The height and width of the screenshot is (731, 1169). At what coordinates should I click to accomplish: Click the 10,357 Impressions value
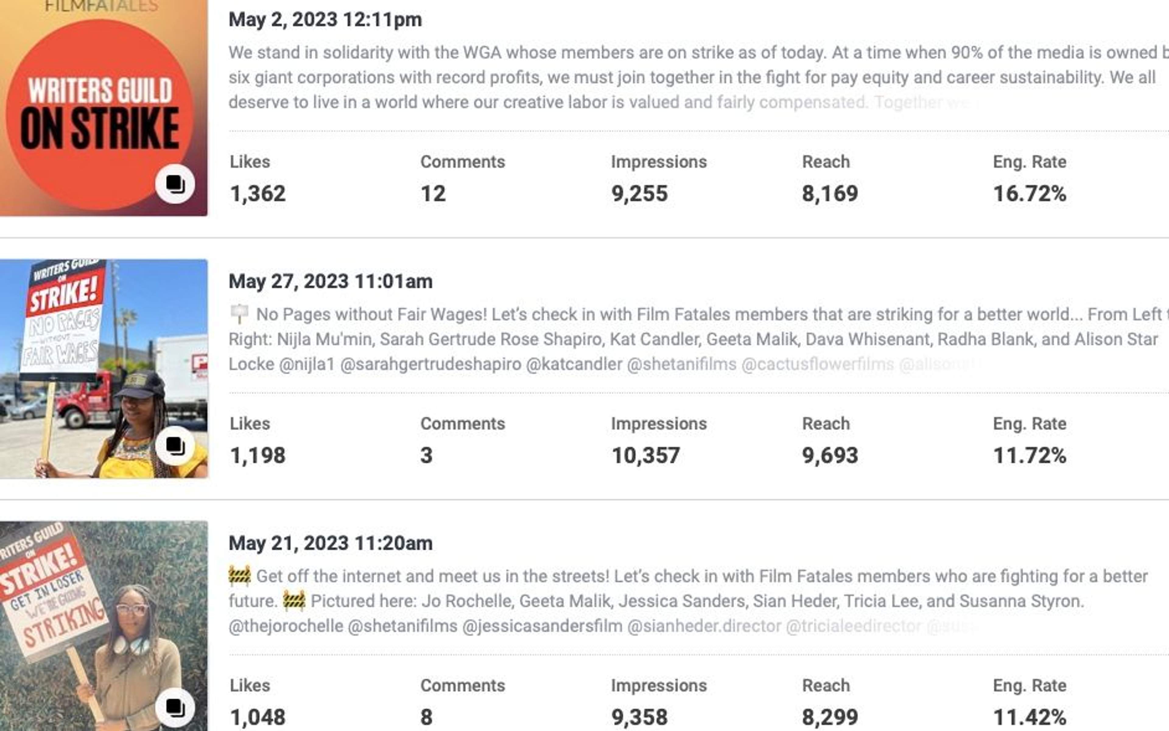point(645,455)
